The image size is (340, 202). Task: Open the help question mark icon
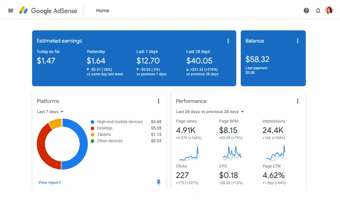coord(306,10)
